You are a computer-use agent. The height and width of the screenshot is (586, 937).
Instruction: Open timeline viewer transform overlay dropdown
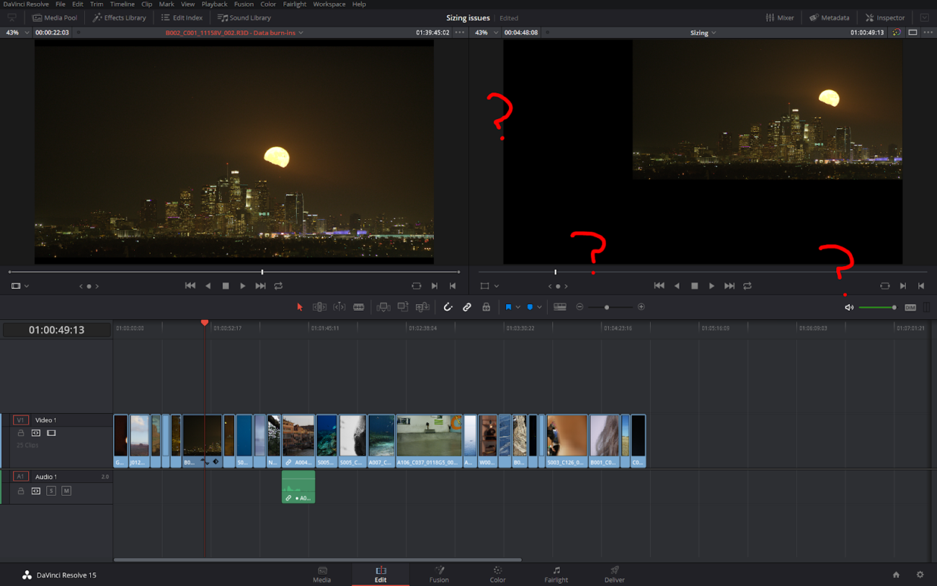tap(497, 286)
